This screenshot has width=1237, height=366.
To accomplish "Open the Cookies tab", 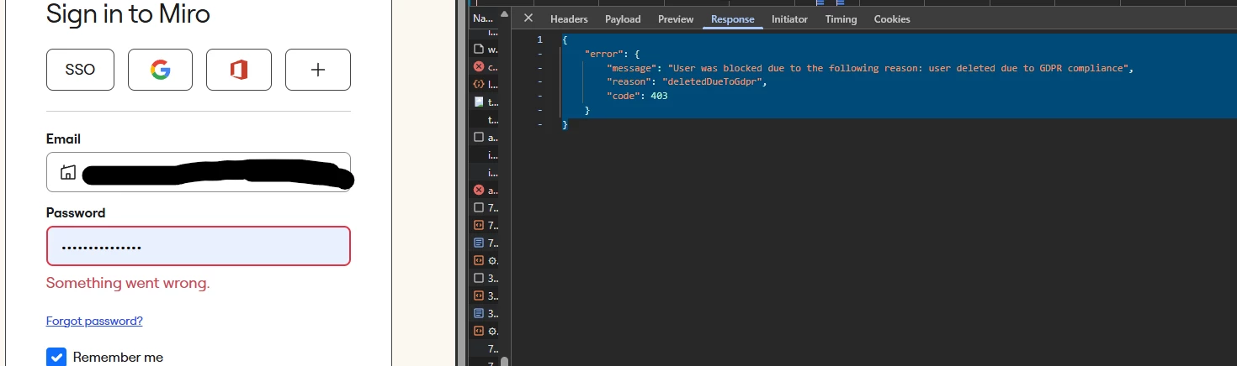I will click(892, 19).
